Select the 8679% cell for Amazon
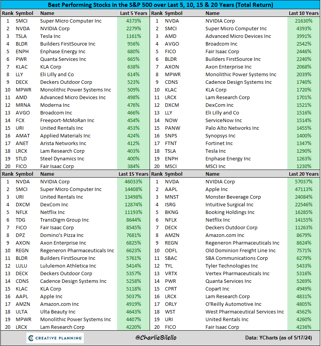The image size is (321, 346). (x=303, y=235)
